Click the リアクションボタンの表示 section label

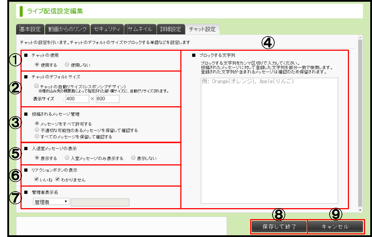[x=55, y=170]
